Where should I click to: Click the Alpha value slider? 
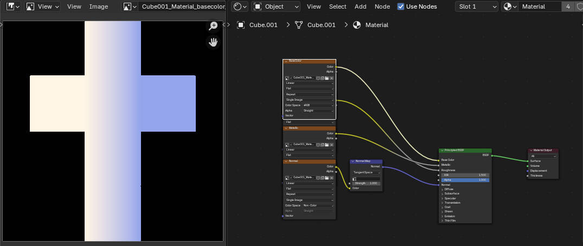coord(465,180)
